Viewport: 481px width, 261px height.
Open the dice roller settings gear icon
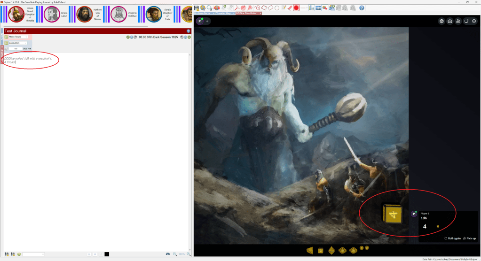point(474,21)
